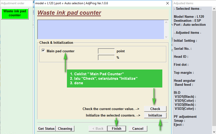This screenshot has height=134, width=216.
Task: Click the message box scroll down arrow
Action: pyautogui.click(x=166, y=37)
